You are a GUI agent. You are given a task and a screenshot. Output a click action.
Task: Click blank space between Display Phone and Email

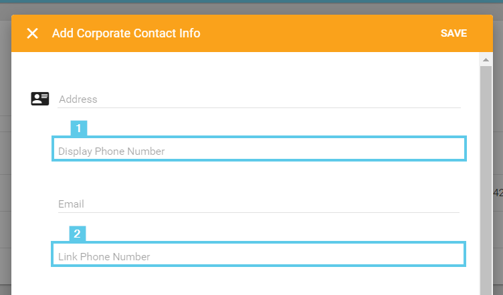(x=259, y=178)
